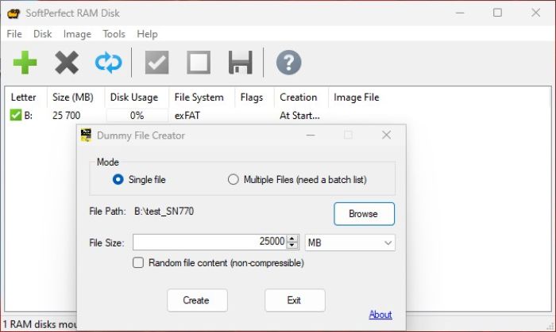The image size is (556, 332).
Task: Click the Dummy File Creator title icon
Action: point(86,135)
